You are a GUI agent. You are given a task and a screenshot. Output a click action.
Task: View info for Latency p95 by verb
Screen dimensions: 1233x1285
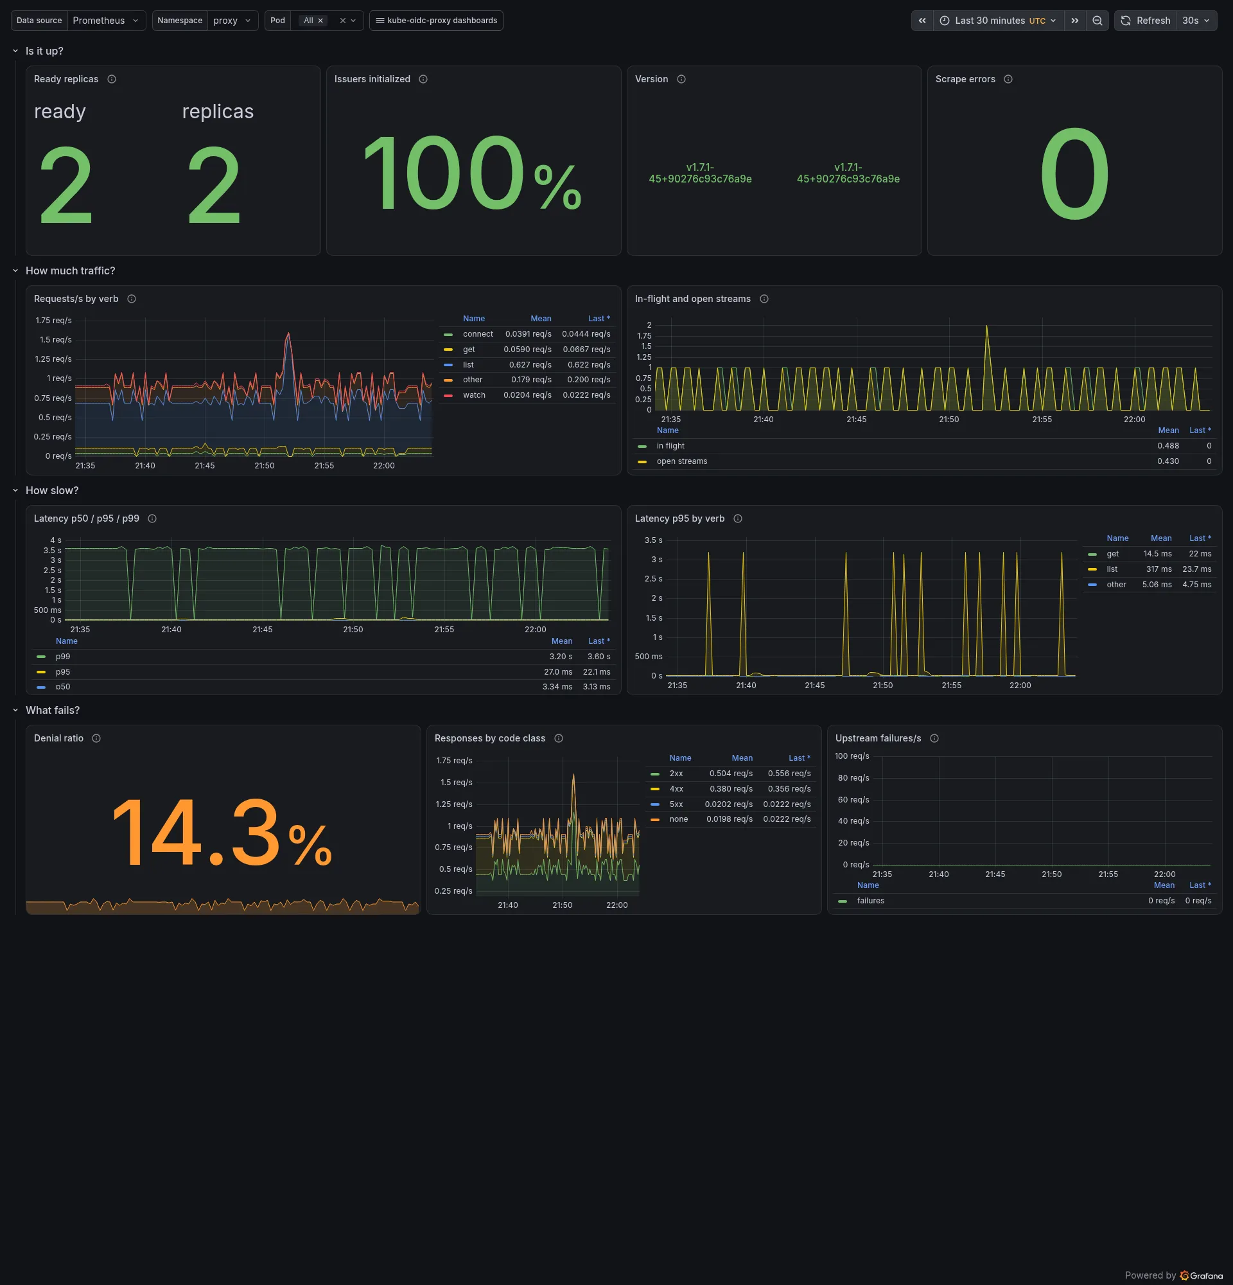(738, 518)
